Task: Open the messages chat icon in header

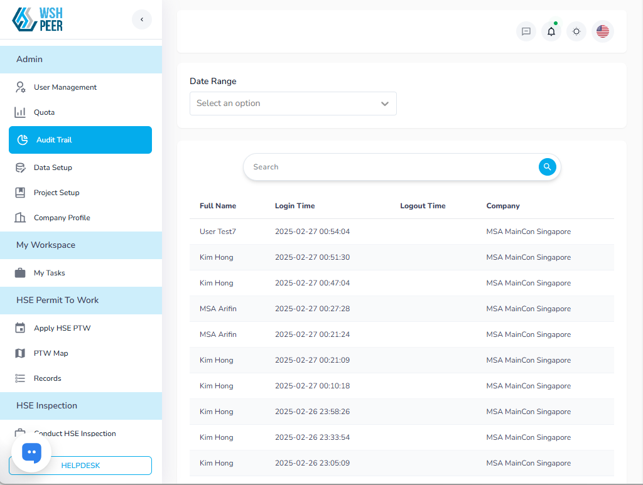Action: point(526,31)
